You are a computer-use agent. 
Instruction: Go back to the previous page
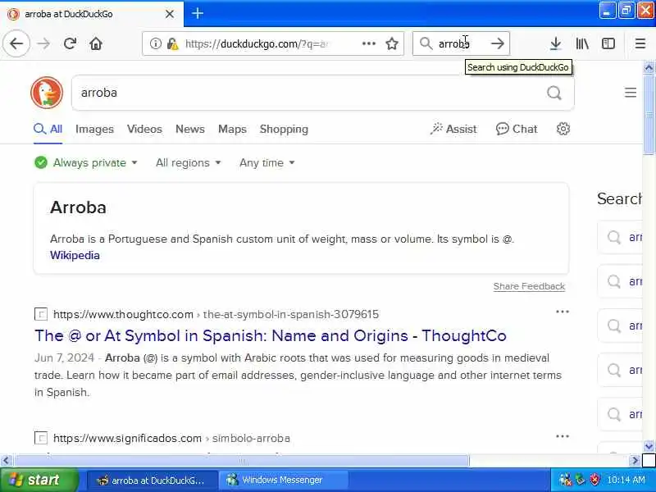click(x=16, y=43)
